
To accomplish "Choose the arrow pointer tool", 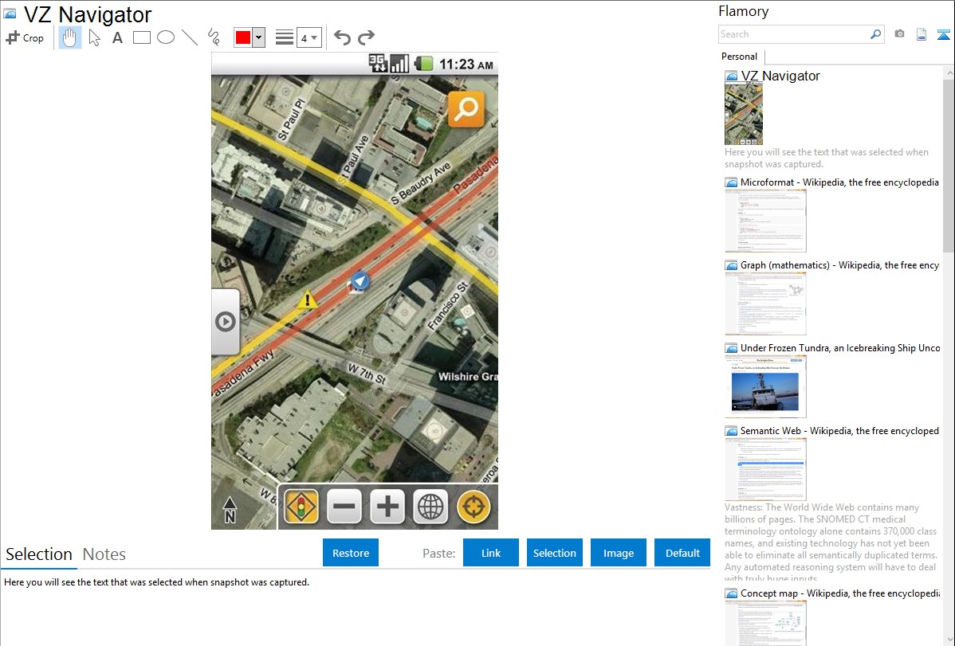I will [94, 37].
